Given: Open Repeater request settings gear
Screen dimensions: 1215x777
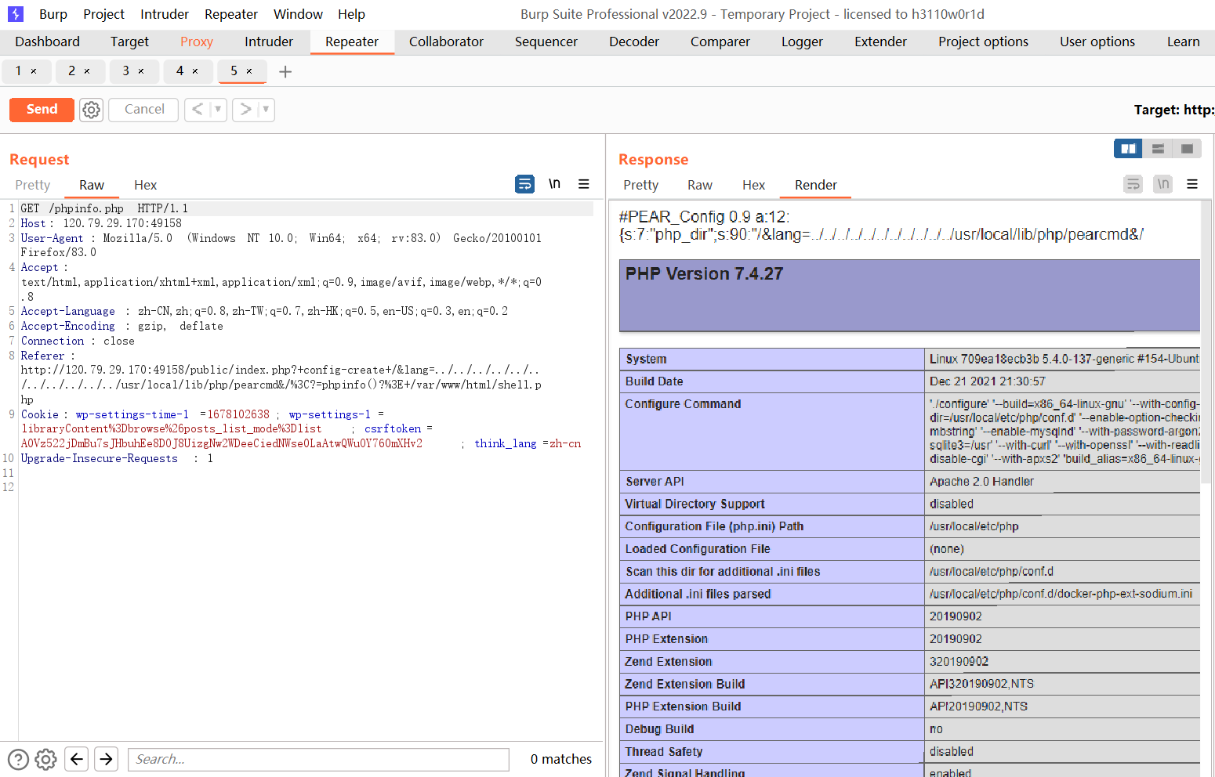Looking at the screenshot, I should click(x=92, y=110).
